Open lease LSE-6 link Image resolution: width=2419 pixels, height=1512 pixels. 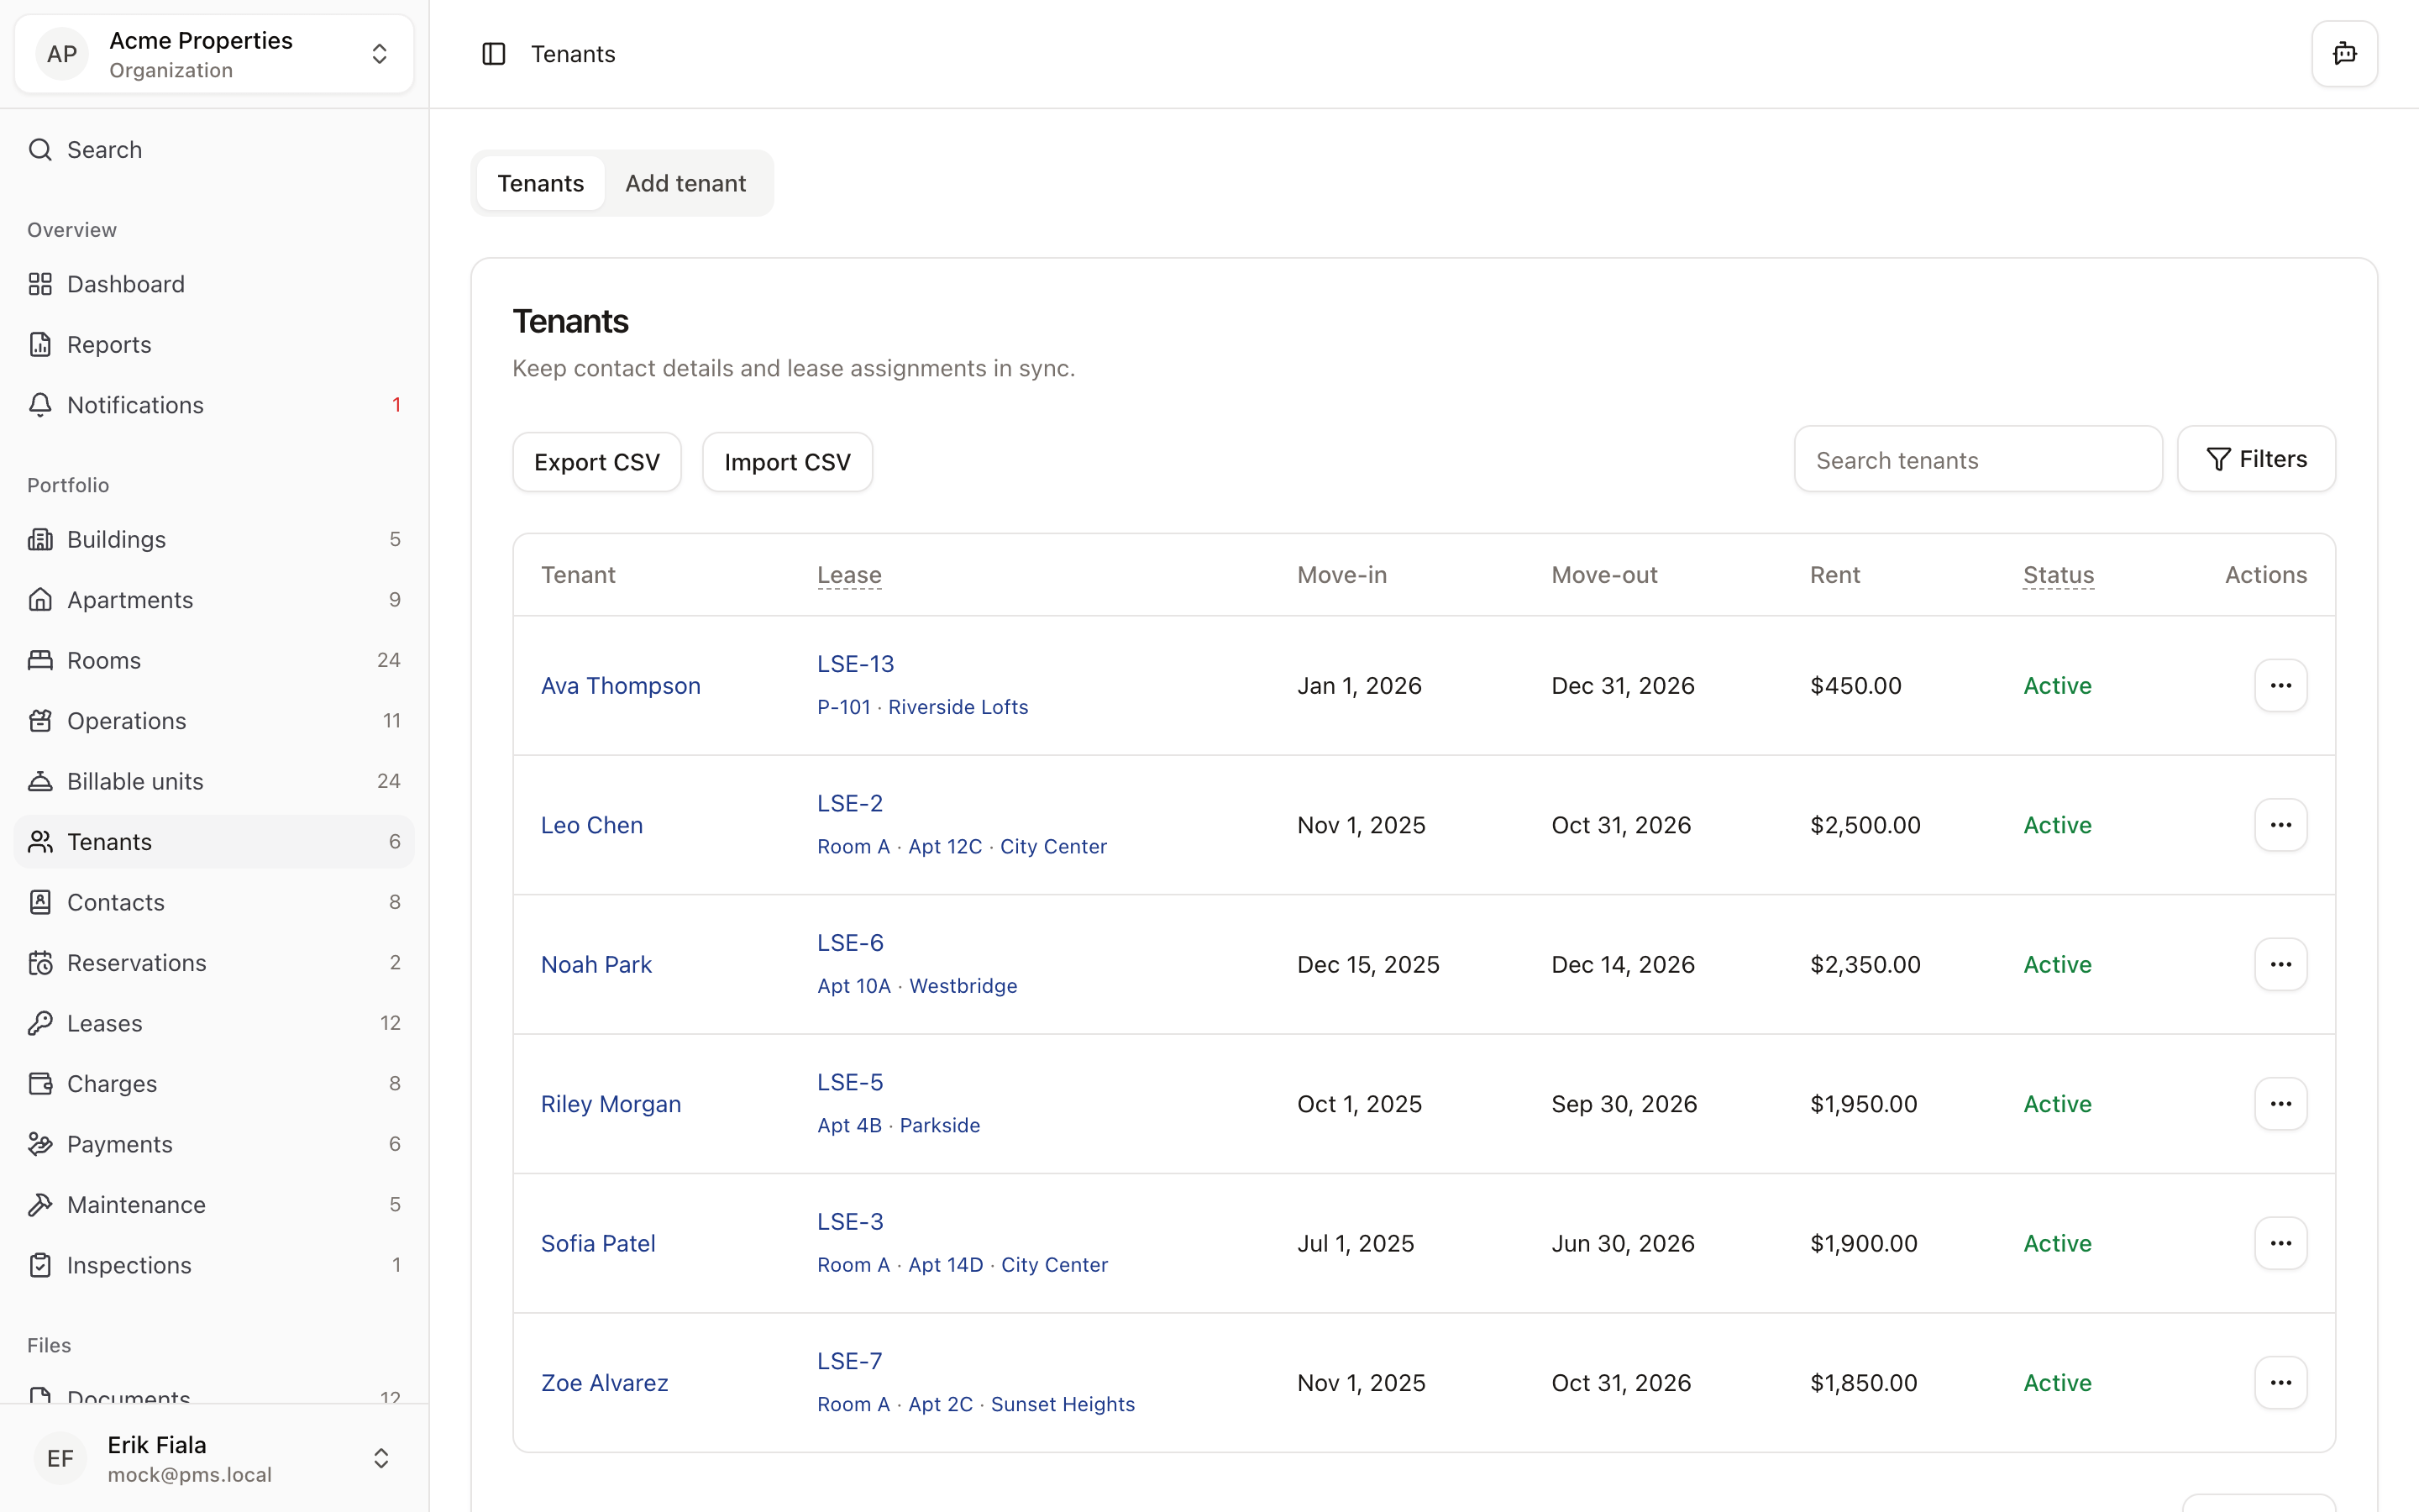tap(850, 941)
